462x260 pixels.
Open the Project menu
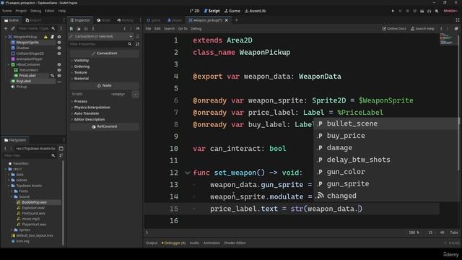21,11
